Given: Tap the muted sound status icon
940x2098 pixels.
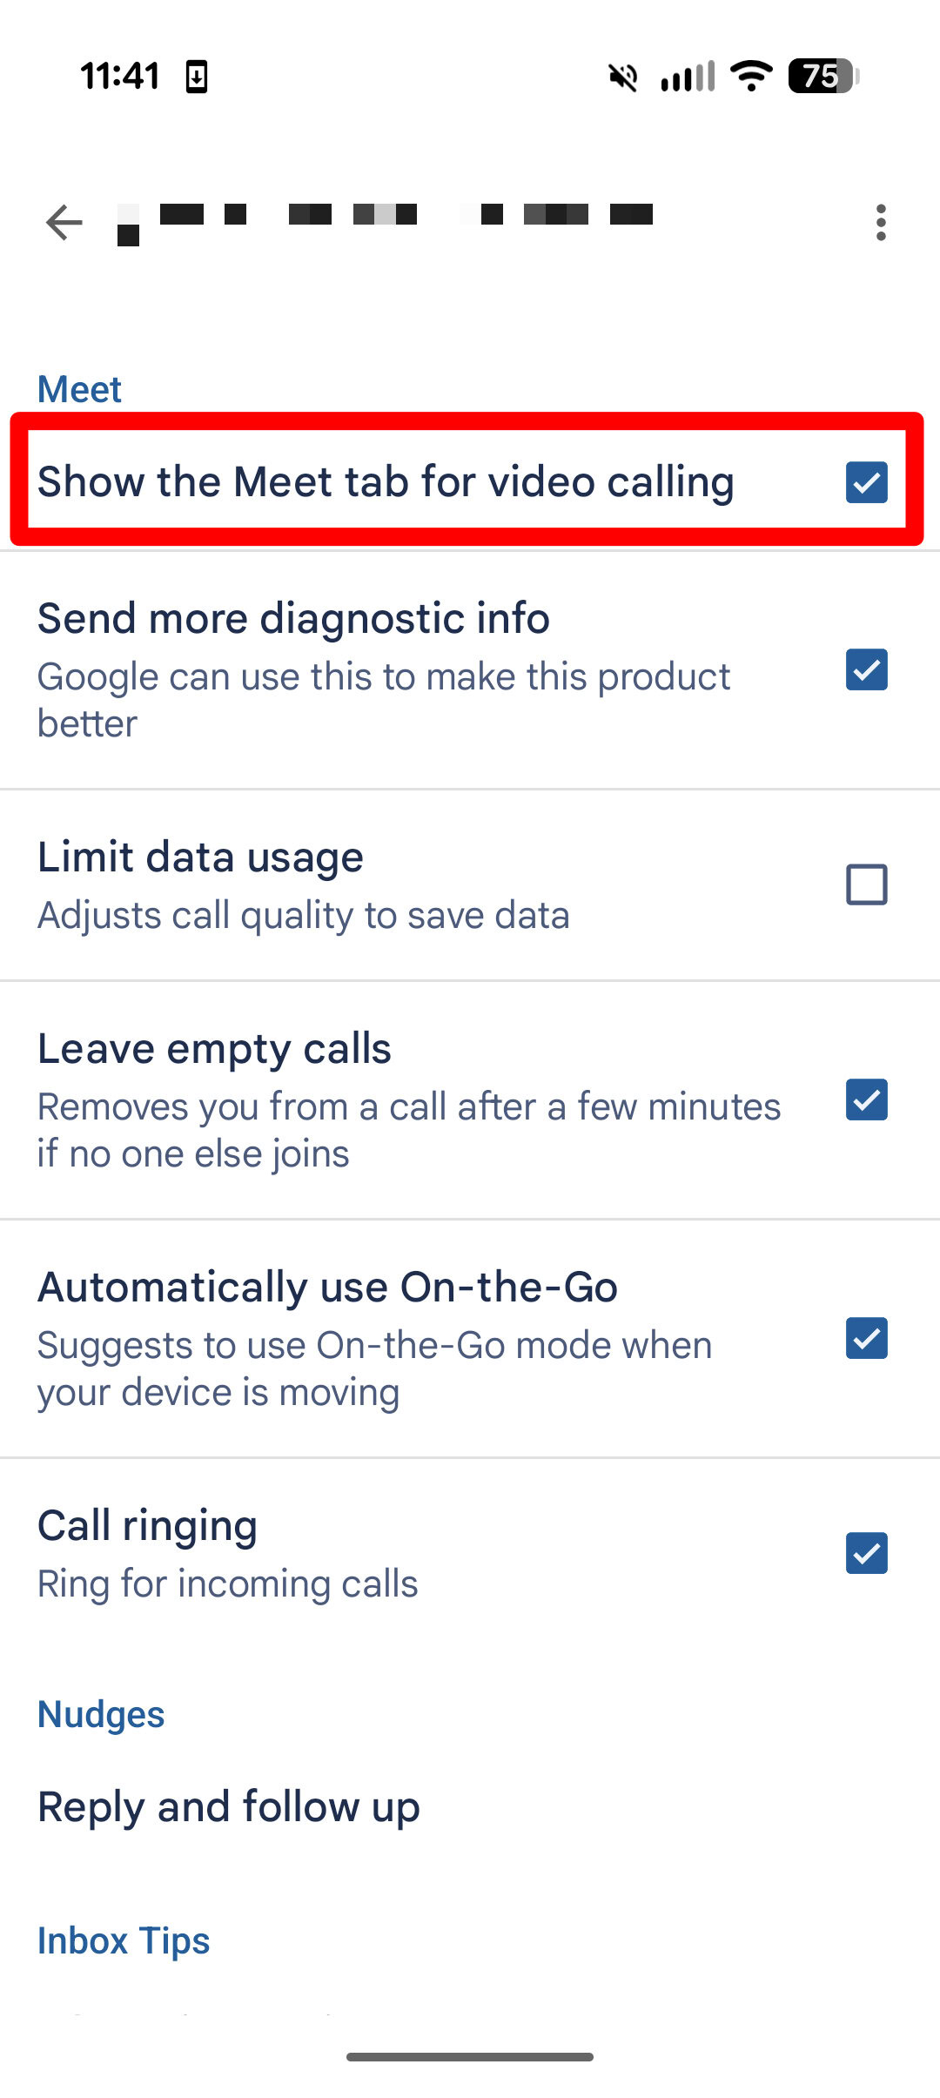Looking at the screenshot, I should [623, 77].
